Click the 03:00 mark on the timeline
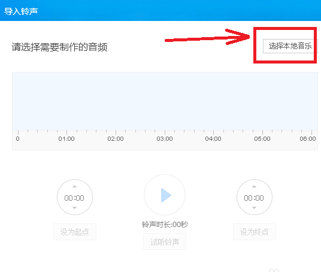 (x=165, y=138)
